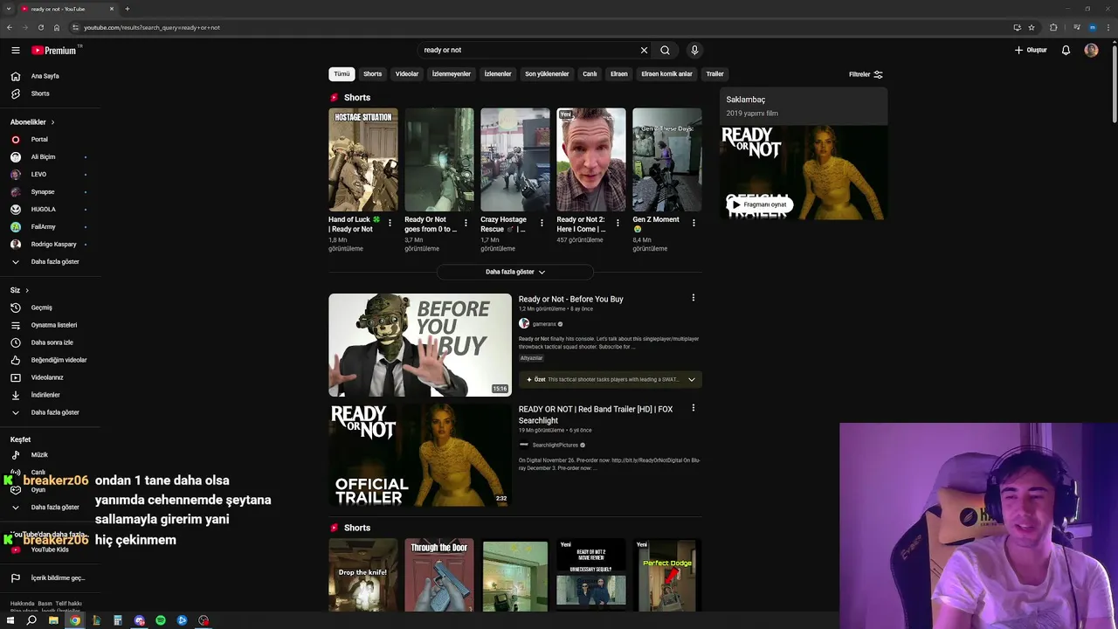Image resolution: width=1118 pixels, height=629 pixels.
Task: Expand the Siz section chevron
Action: (27, 290)
